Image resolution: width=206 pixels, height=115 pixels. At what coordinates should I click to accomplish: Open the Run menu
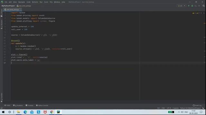point(41,2)
